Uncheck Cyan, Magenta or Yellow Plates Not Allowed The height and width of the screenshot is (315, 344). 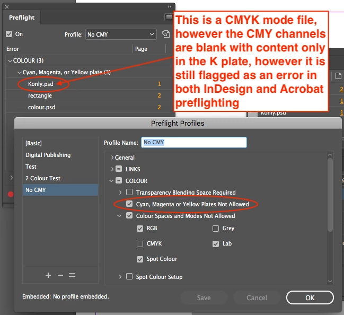[129, 204]
